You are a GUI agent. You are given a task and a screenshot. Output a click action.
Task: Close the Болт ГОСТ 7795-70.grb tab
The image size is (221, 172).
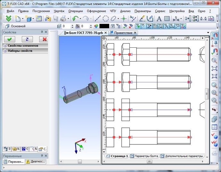[x=105, y=33]
